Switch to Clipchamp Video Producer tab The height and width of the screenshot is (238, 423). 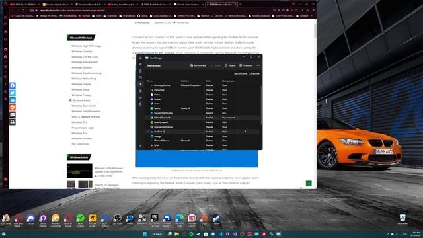click(188, 5)
